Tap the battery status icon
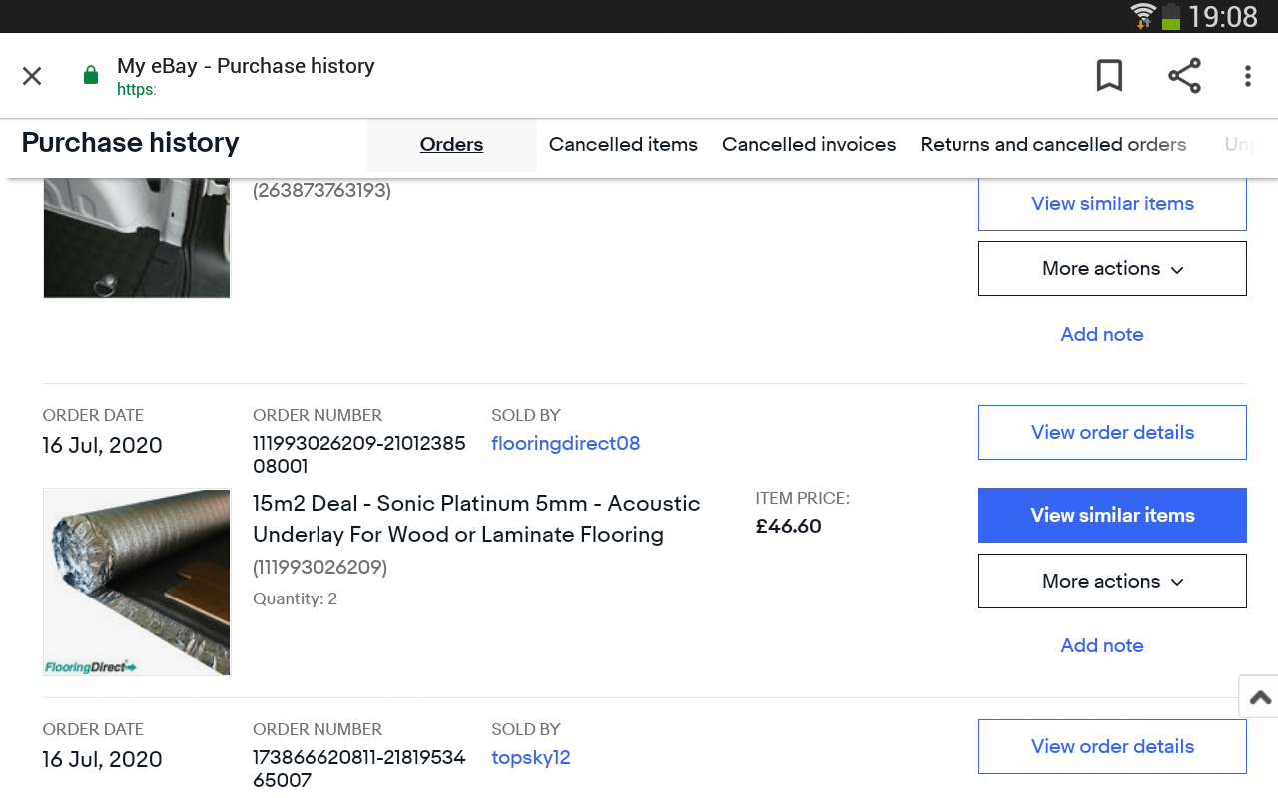The image size is (1278, 798). point(1171,16)
